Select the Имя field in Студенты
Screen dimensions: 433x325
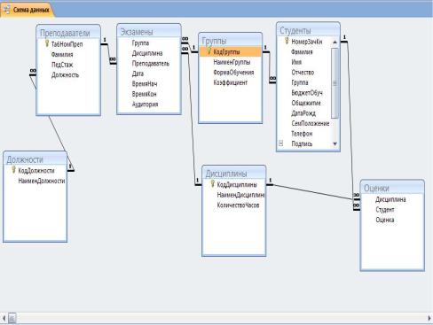[x=296, y=62]
